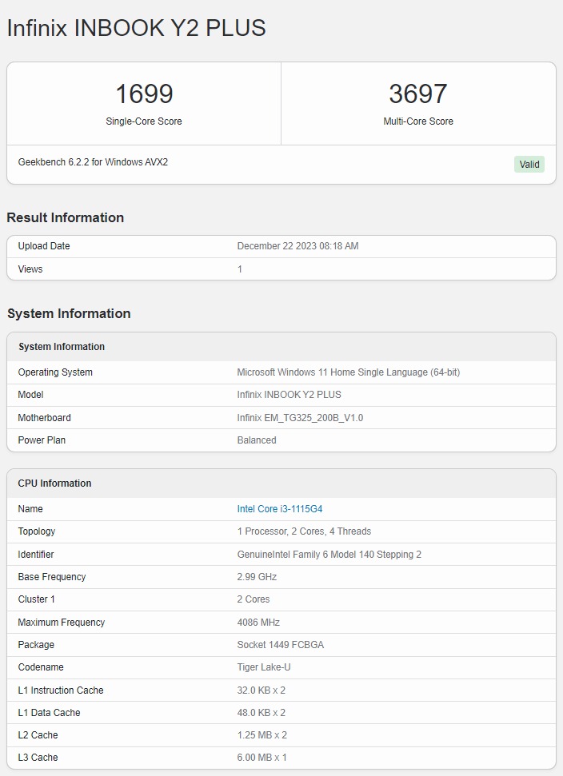The image size is (563, 776).
Task: Click the Upload Date row
Action: tap(280, 246)
